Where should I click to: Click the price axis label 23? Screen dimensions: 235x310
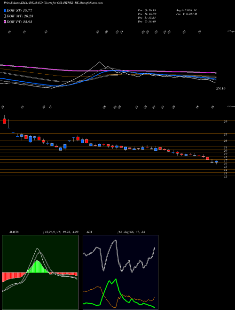pos(225,141)
